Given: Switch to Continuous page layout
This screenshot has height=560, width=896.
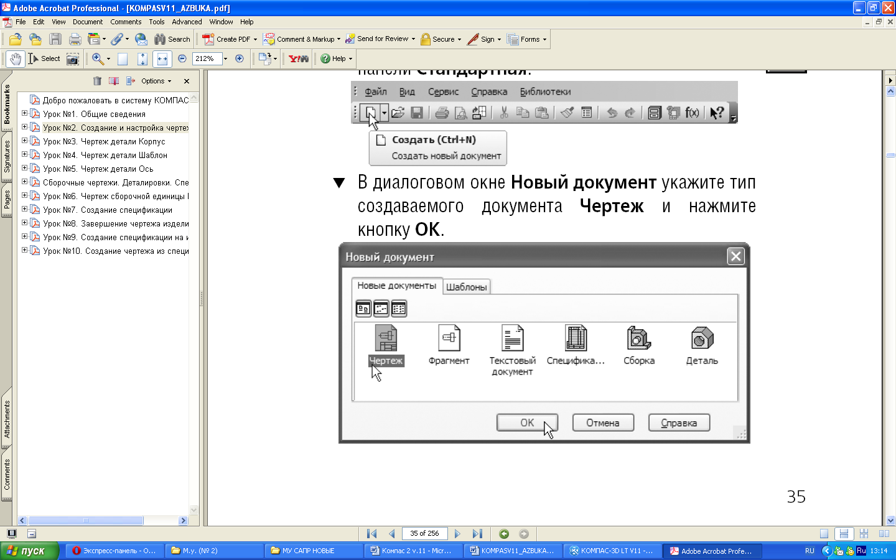Looking at the screenshot, I should coord(844,533).
